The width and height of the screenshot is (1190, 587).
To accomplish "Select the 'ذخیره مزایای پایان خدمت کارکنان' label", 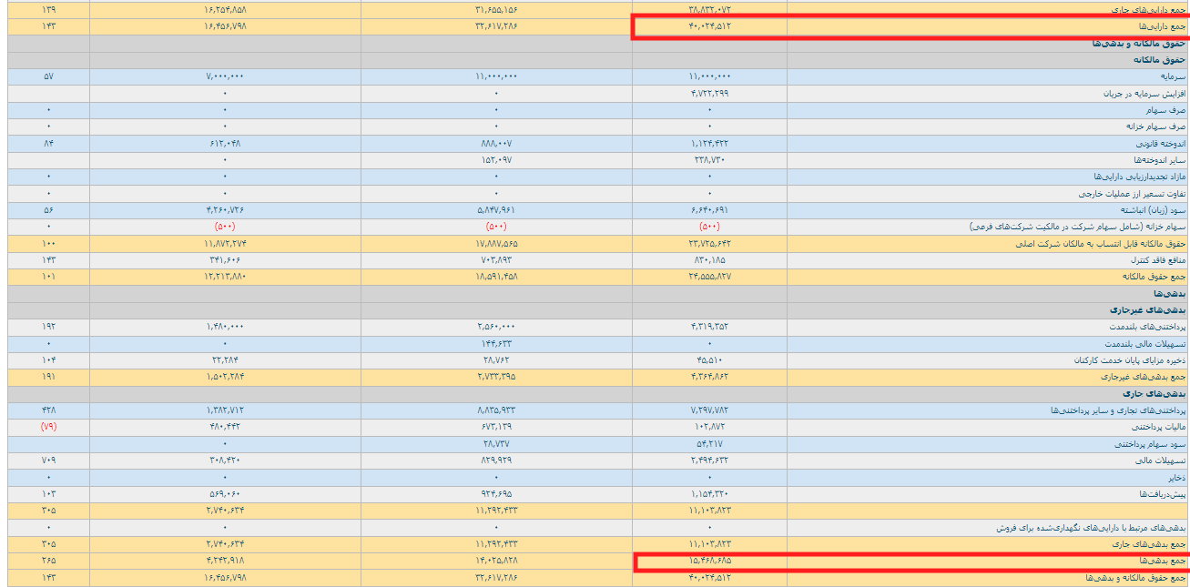I will (x=1139, y=359).
